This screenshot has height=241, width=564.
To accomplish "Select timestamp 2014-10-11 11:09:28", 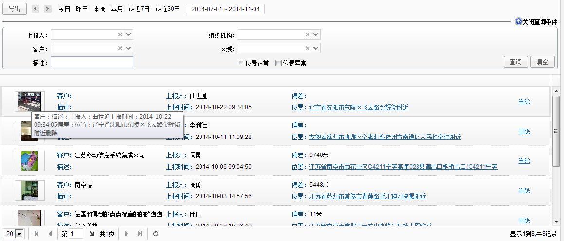I will click(223, 137).
